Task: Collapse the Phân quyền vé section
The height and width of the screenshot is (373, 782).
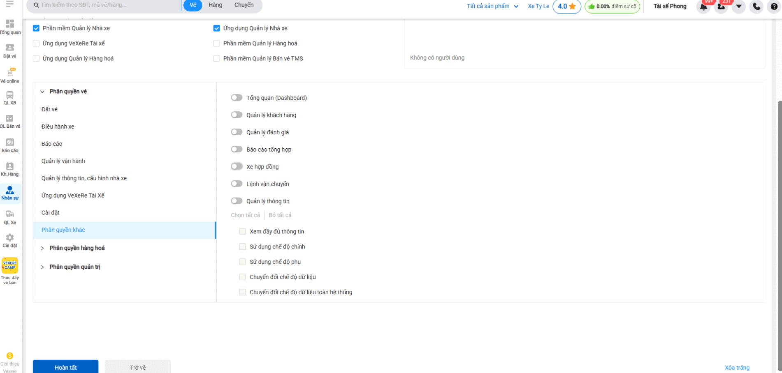Action: pyautogui.click(x=42, y=92)
